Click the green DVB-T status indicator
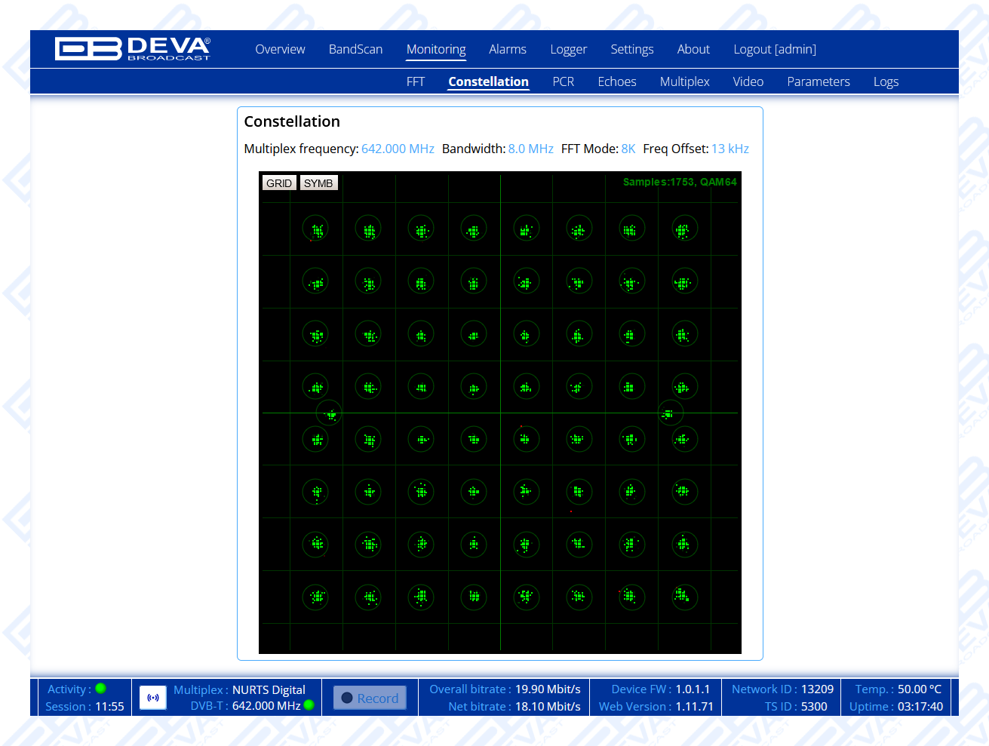The height and width of the screenshot is (746, 989). click(x=309, y=705)
